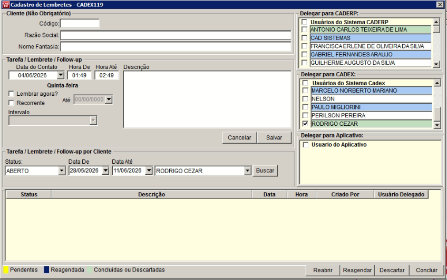The image size is (447, 280).
Task: Tick Usuários do Sistema Cadex checkbox
Action: point(305,83)
